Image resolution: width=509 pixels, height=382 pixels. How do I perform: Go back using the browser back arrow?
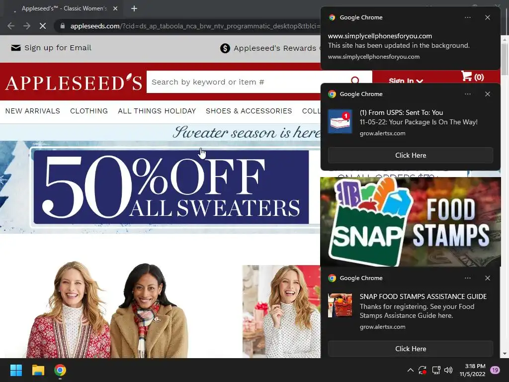tap(11, 26)
